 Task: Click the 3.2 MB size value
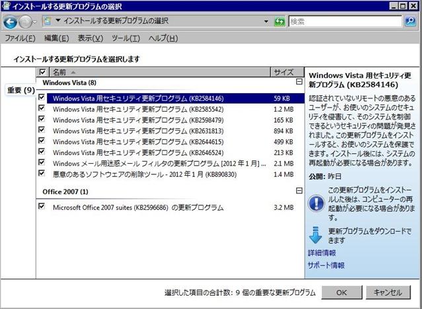[284, 208]
